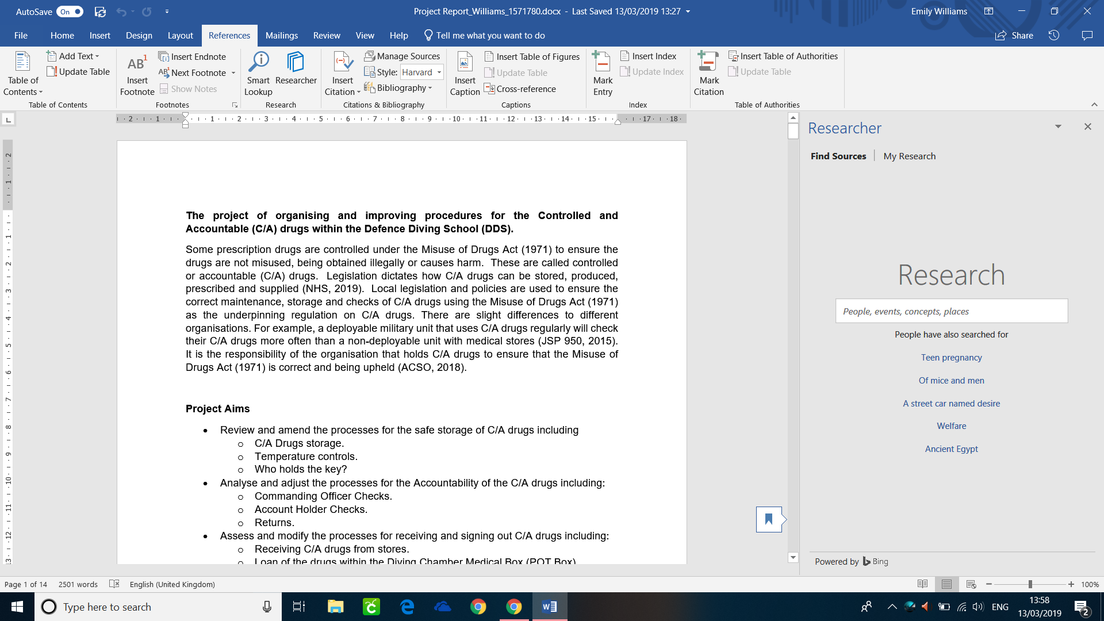Toggle Read Mode view
The height and width of the screenshot is (621, 1104).
[x=922, y=584]
